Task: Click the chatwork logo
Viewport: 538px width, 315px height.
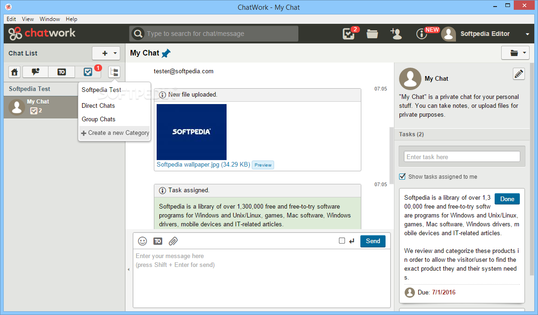Action: coord(42,33)
